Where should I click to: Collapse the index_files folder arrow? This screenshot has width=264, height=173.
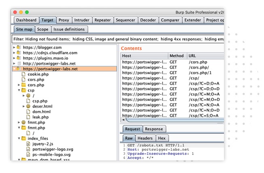(19, 138)
